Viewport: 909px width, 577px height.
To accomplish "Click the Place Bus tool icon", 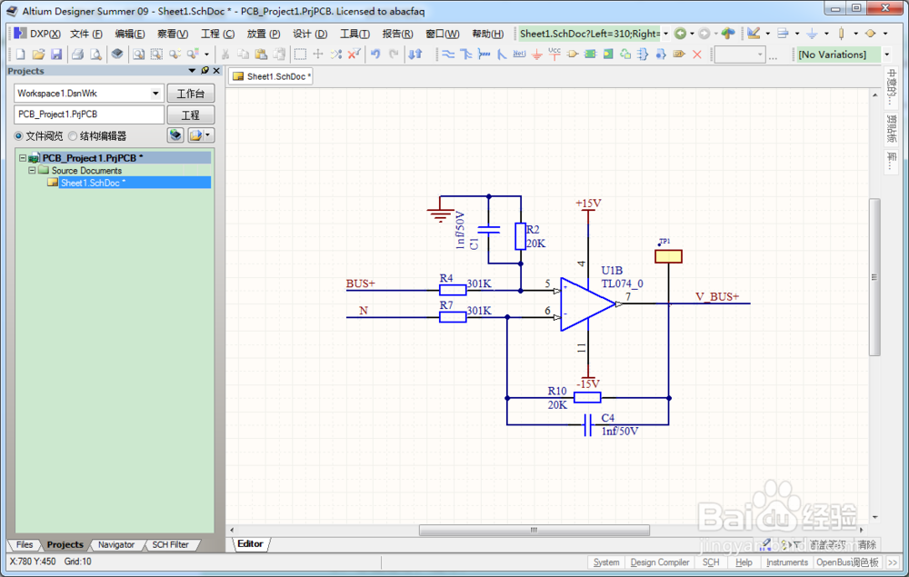I will (x=466, y=55).
